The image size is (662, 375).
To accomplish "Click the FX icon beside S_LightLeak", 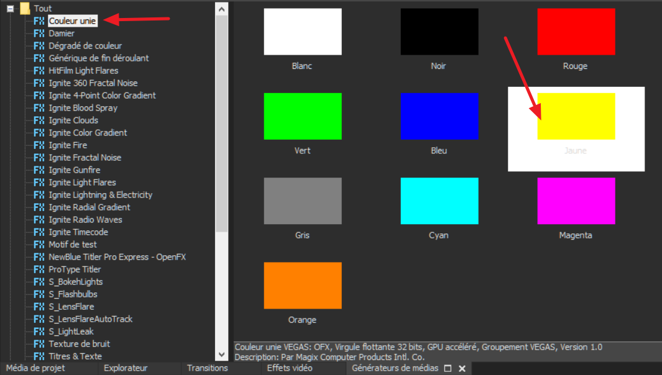I will (39, 332).
